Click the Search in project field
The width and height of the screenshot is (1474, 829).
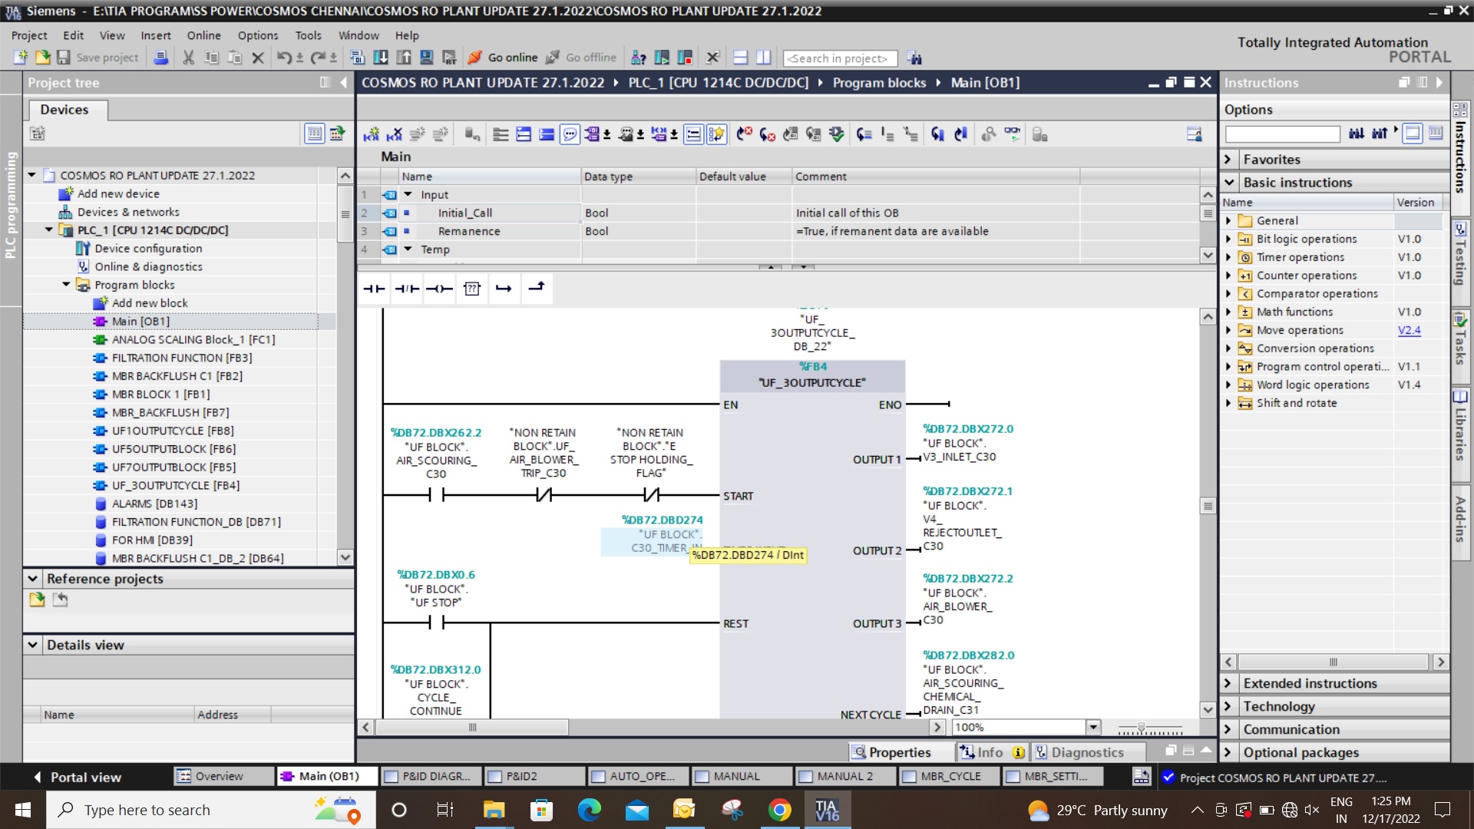(840, 58)
